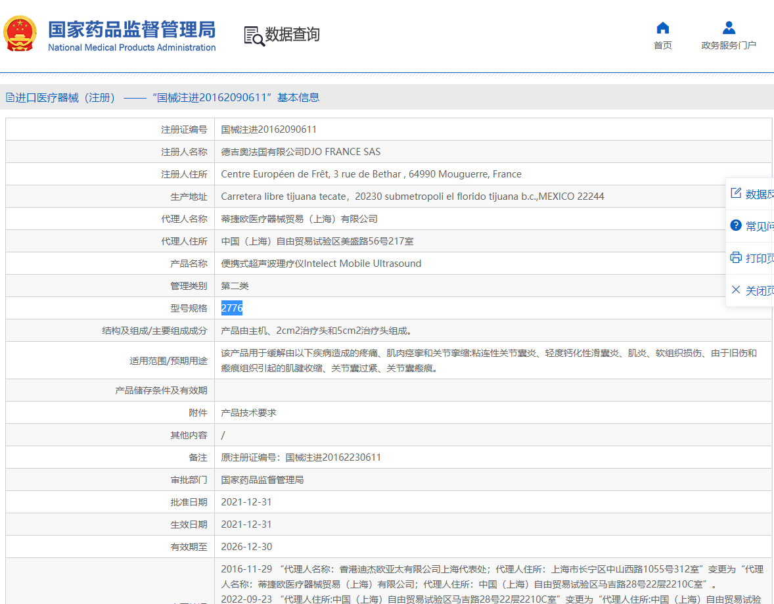
Task: Click the 政务服务门户 label
Action: pyautogui.click(x=729, y=45)
